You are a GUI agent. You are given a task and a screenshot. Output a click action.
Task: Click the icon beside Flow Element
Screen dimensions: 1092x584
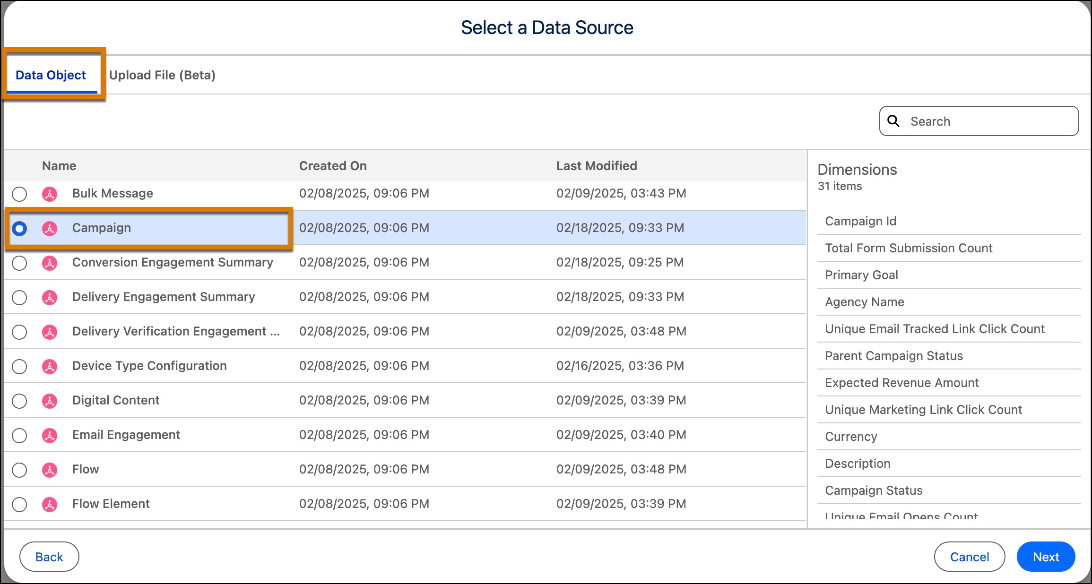click(50, 504)
